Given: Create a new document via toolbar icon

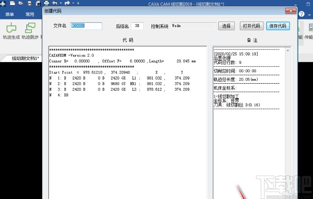Looking at the screenshot, I should point(13,3).
